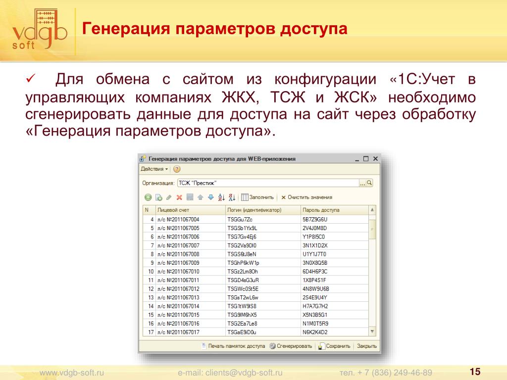Move row up with the up arrow icon
Viewport: 507px width, 380px height.
point(201,197)
